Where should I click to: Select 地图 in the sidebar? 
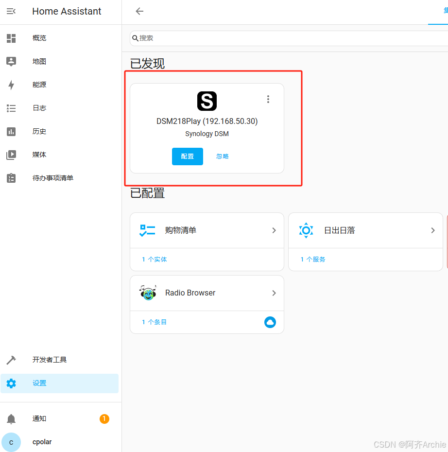pos(59,61)
